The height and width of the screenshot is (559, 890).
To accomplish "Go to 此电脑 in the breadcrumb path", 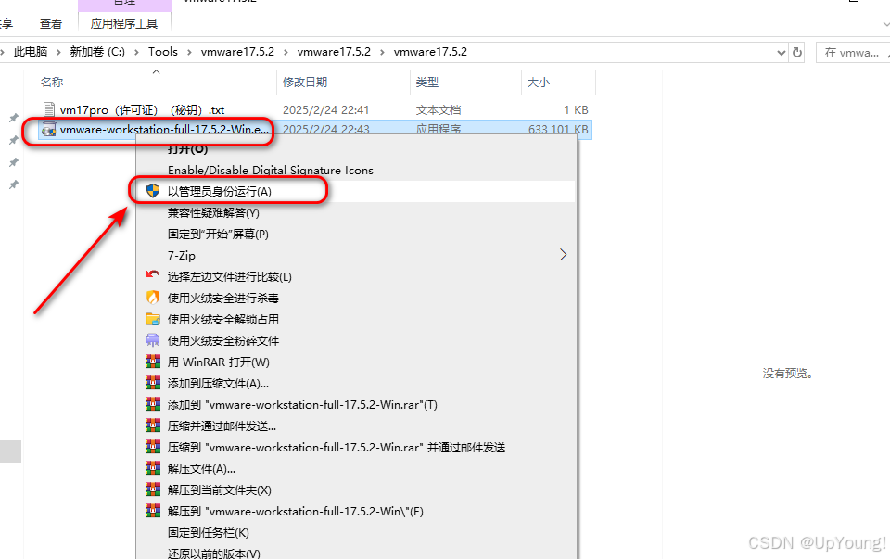I will click(31, 52).
